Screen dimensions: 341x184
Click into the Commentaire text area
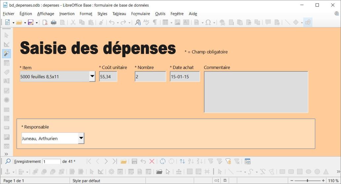(x=256, y=92)
